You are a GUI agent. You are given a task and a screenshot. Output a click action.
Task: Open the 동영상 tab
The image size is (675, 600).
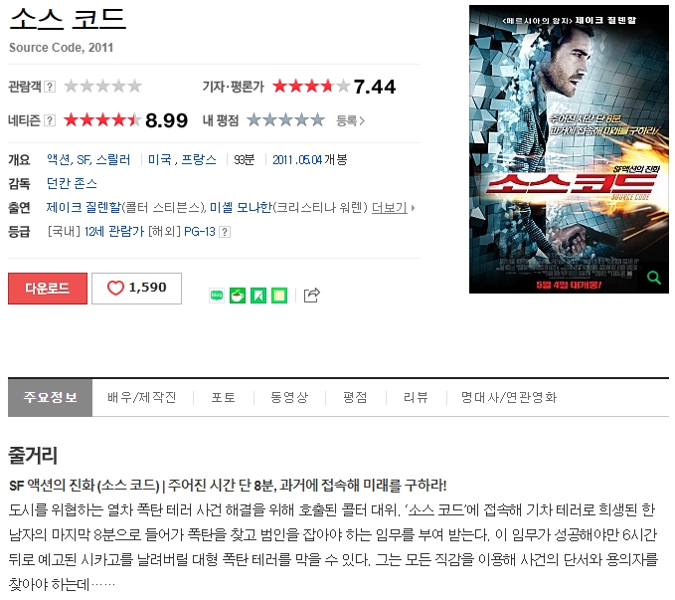[289, 397]
